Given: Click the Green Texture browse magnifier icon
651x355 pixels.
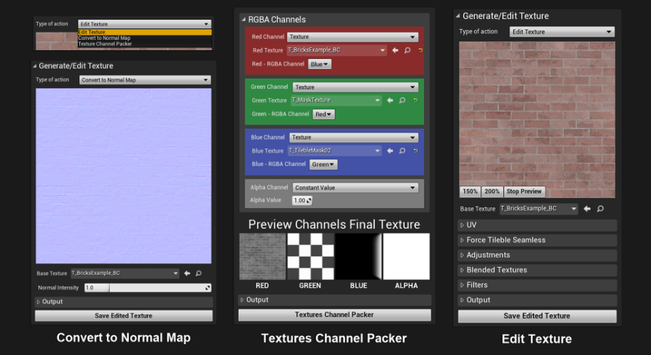Looking at the screenshot, I should pos(402,100).
